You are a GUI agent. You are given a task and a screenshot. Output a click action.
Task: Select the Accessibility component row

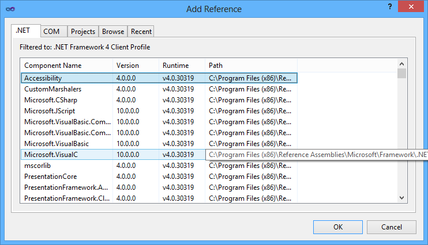pyautogui.click(x=159, y=78)
